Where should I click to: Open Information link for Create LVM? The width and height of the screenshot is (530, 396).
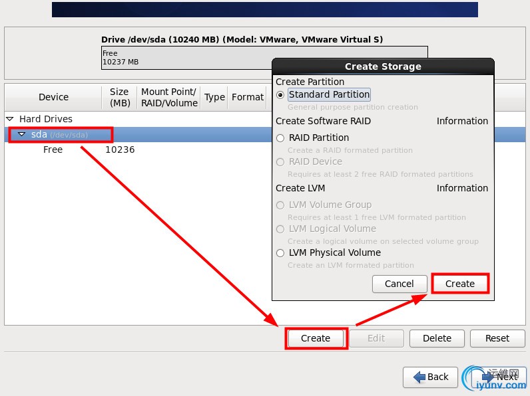pyautogui.click(x=462, y=188)
